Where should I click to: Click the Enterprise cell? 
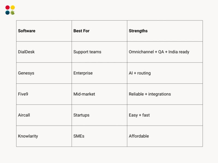[x=99, y=73]
